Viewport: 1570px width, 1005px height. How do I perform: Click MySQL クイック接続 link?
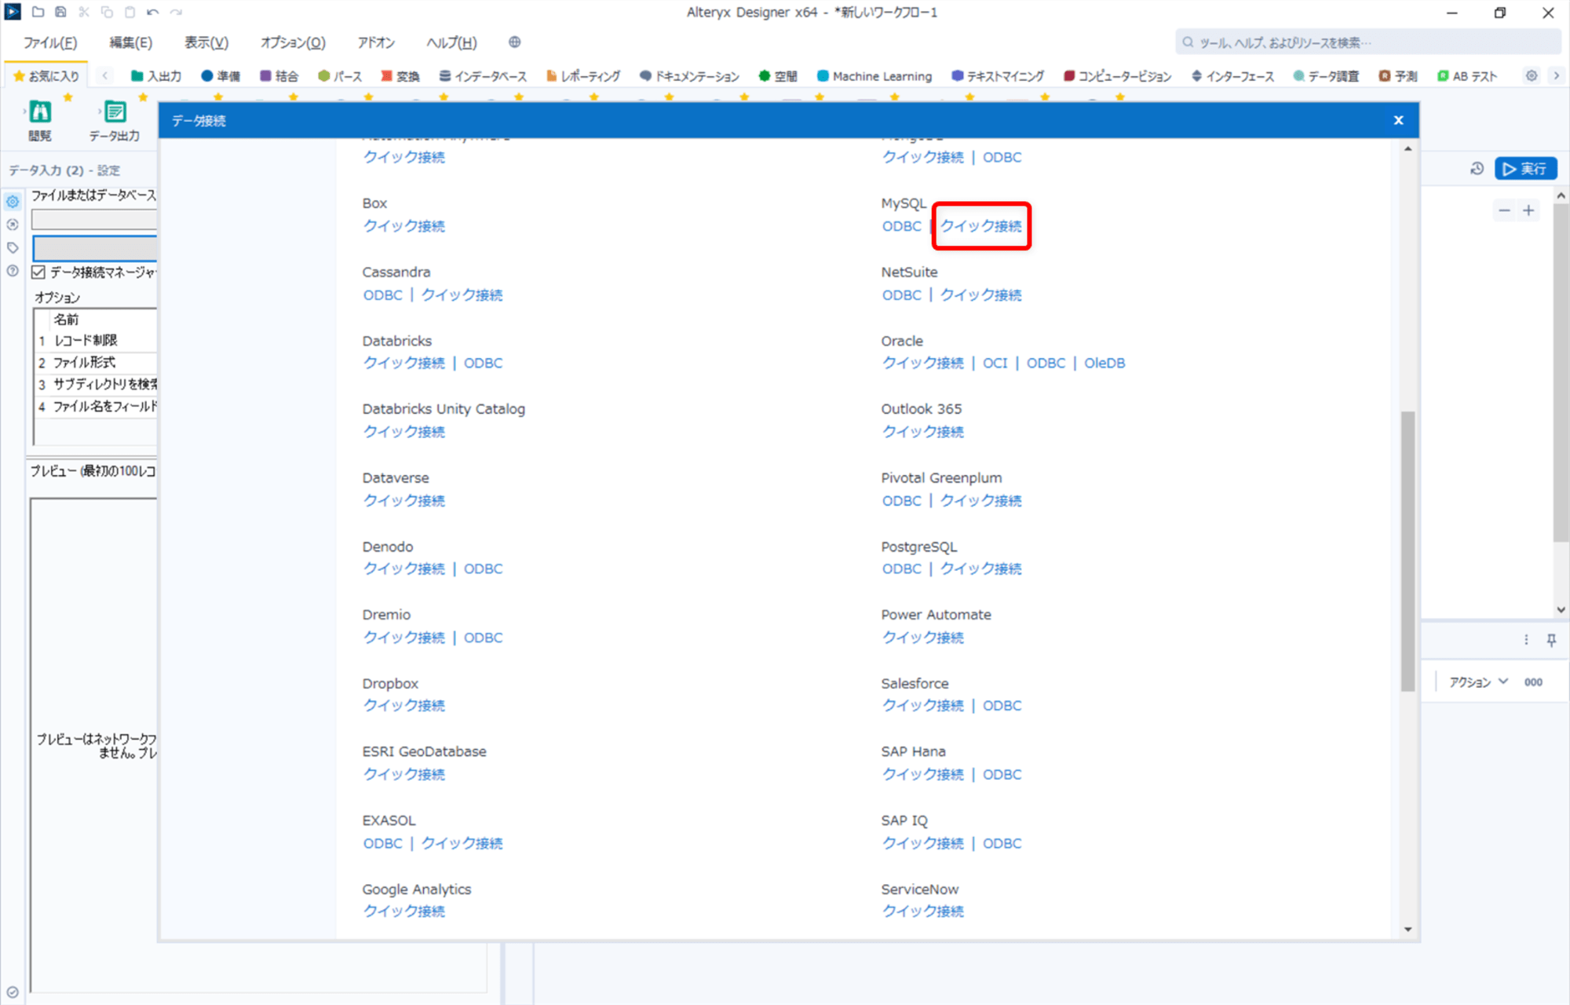[x=981, y=226]
